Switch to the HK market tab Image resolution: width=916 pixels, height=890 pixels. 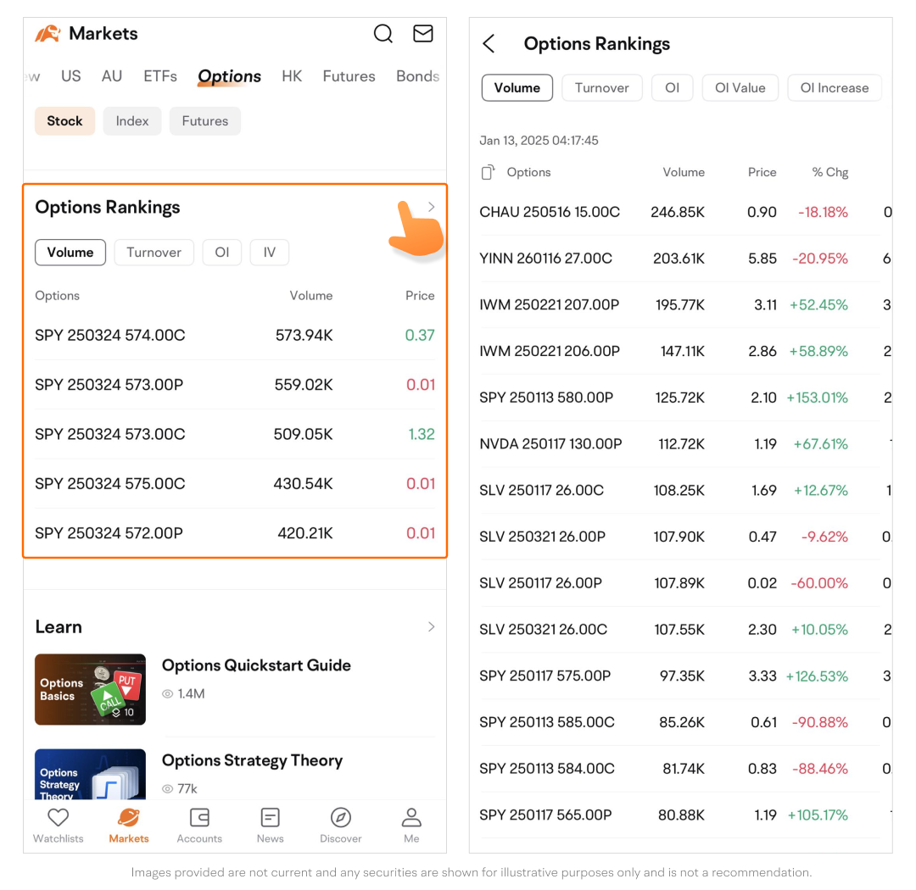click(x=292, y=76)
